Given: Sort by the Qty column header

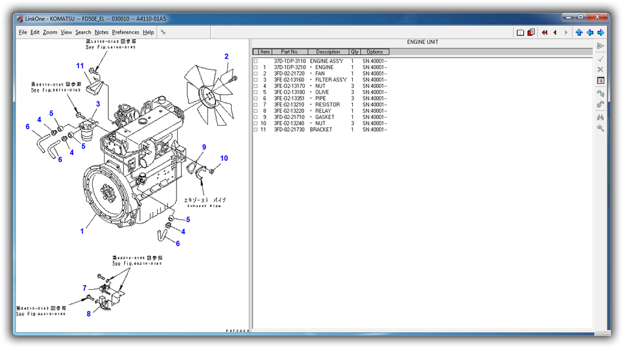Looking at the screenshot, I should (355, 52).
